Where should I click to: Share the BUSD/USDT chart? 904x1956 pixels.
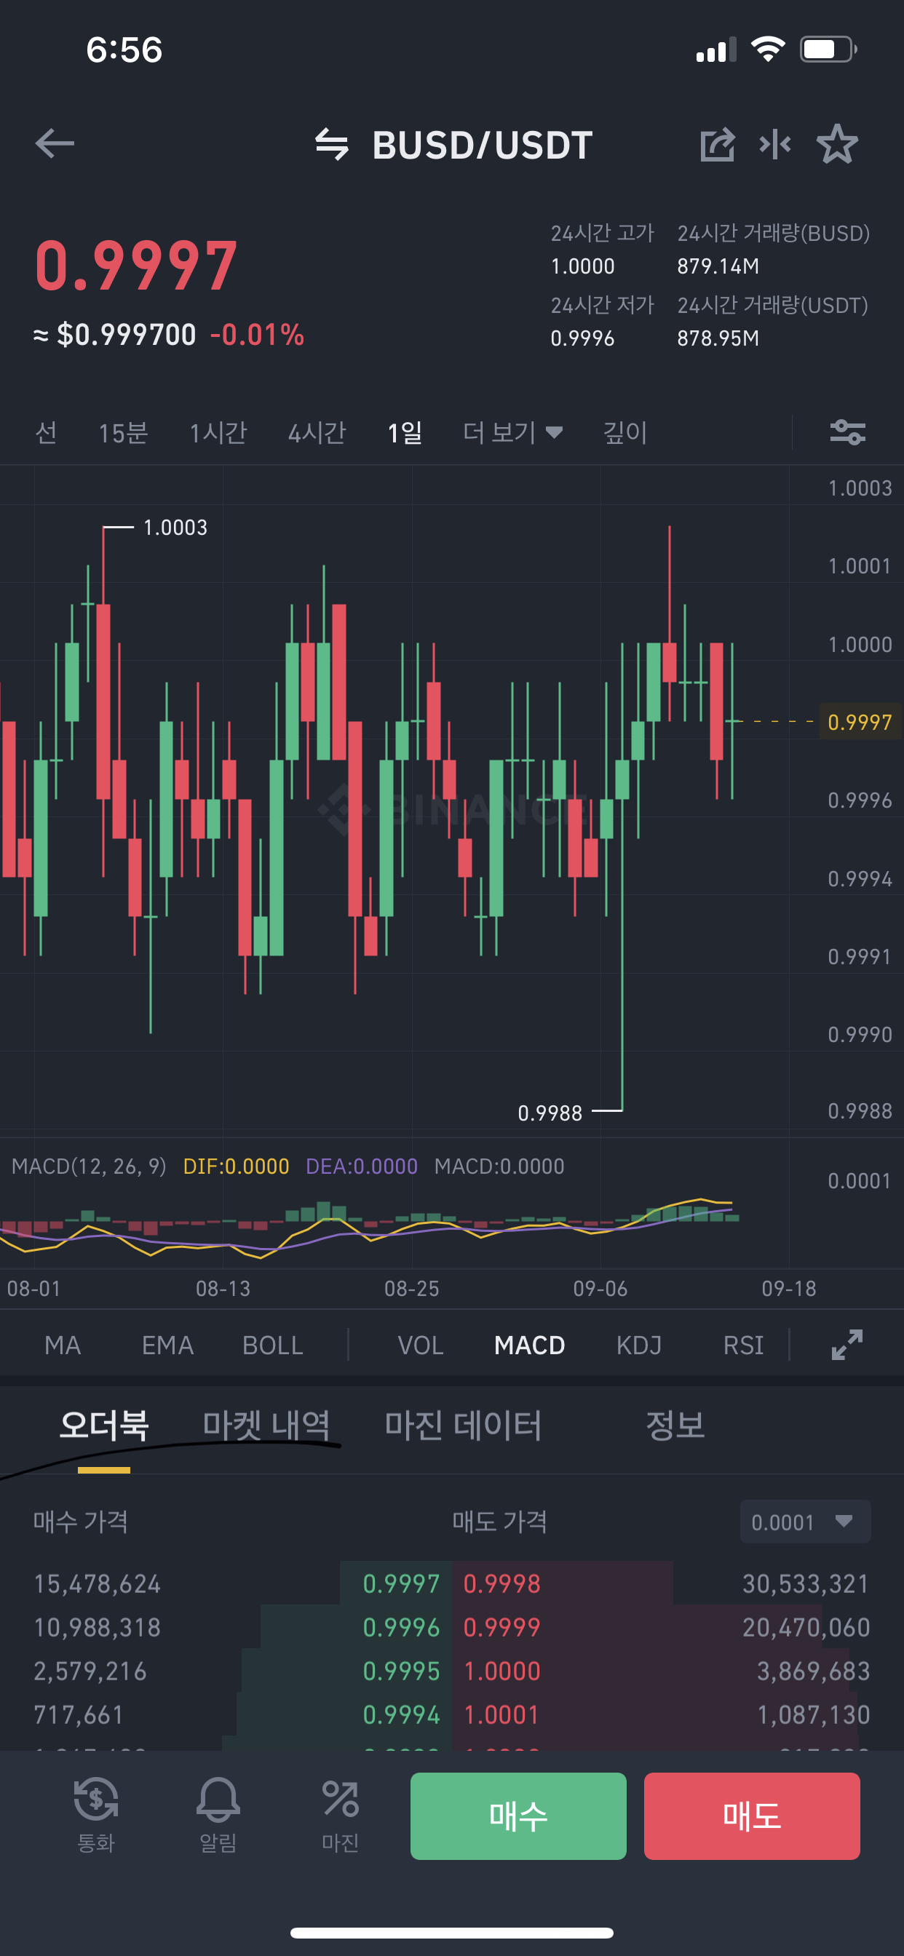717,144
